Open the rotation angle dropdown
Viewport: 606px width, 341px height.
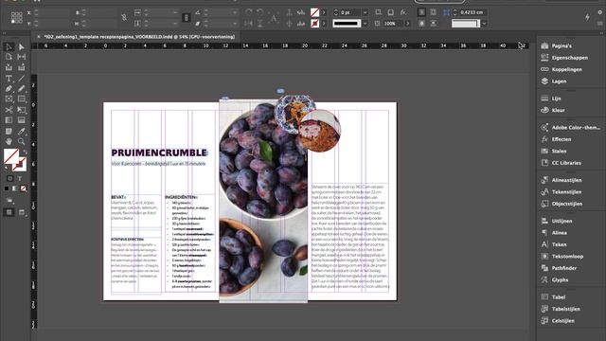point(235,12)
